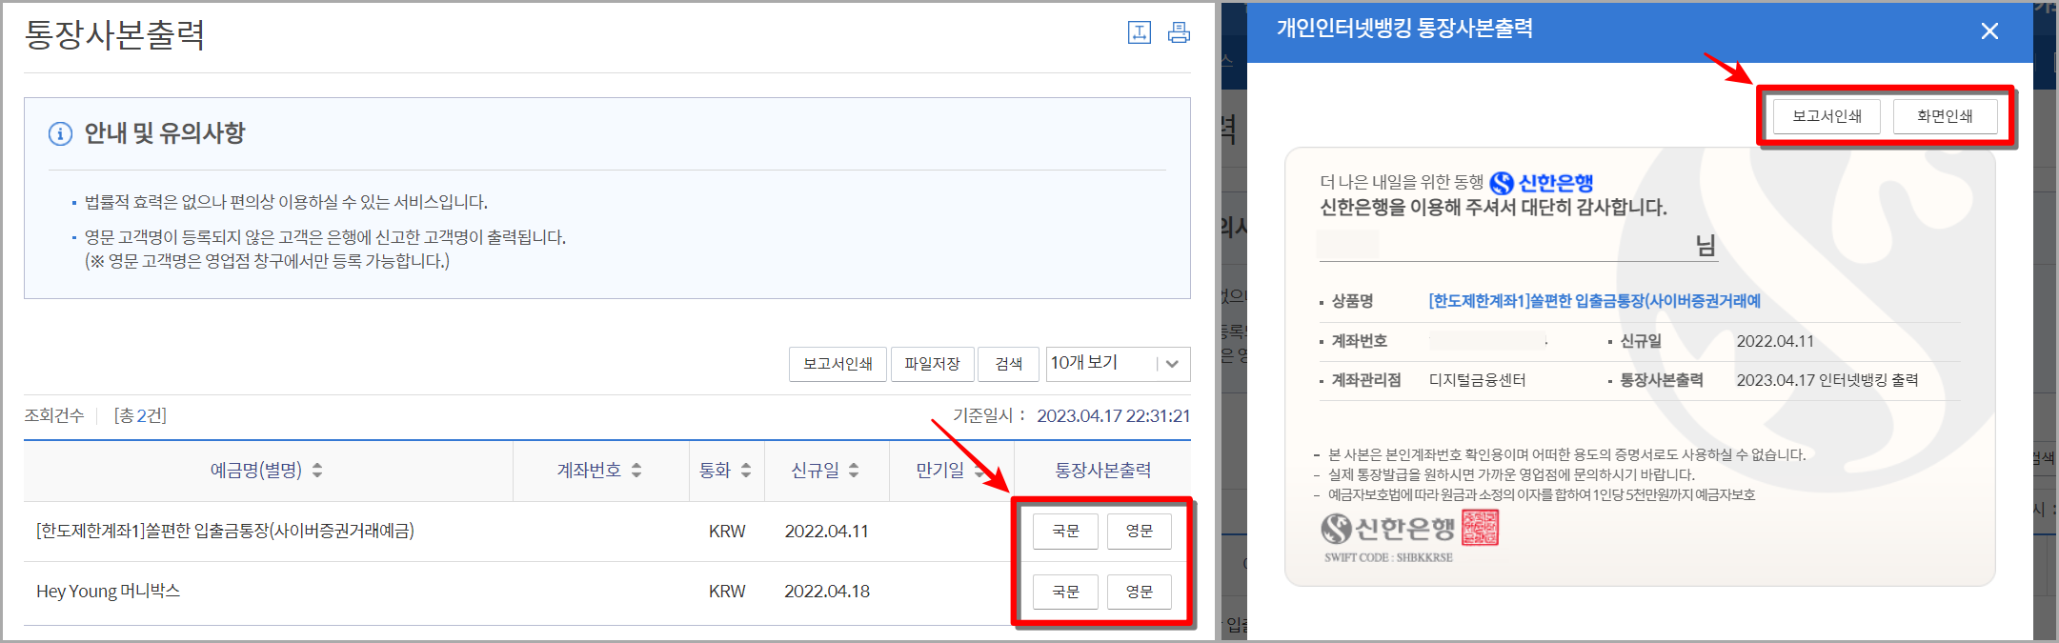This screenshot has height=643, width=2059.
Task: Close the 통장사본출력 popup with the X
Action: (x=1989, y=31)
